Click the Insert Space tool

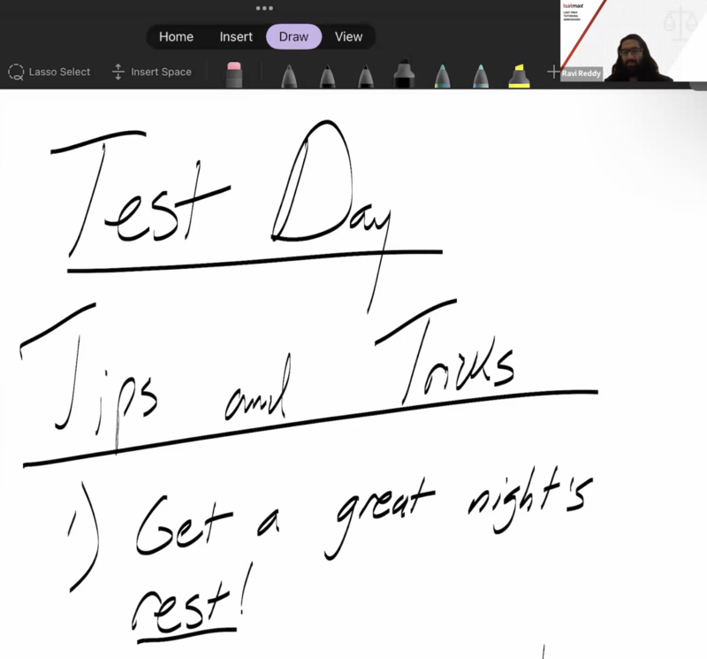pos(152,72)
